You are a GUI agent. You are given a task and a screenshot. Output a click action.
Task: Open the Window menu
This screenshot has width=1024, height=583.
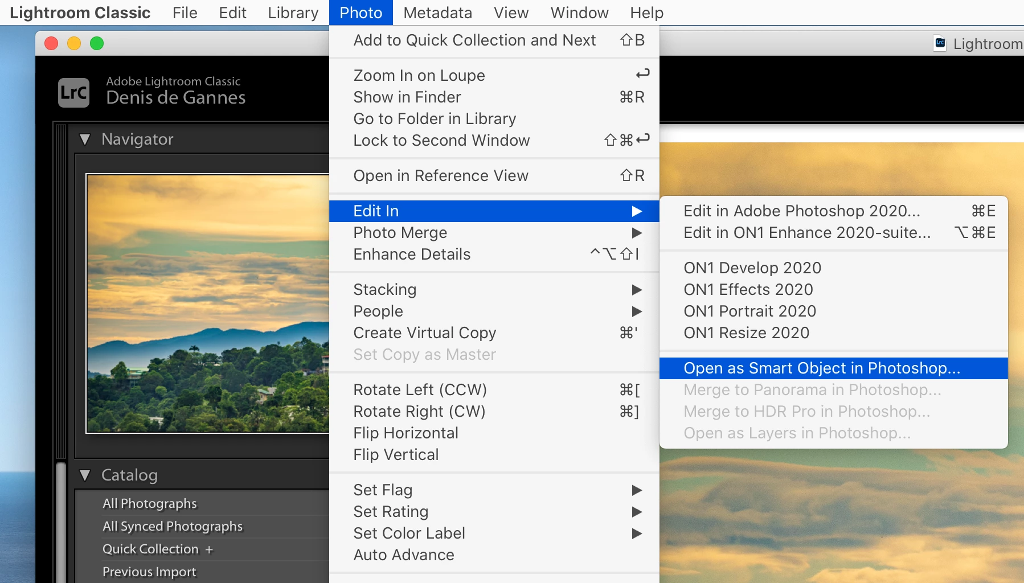[x=579, y=13]
